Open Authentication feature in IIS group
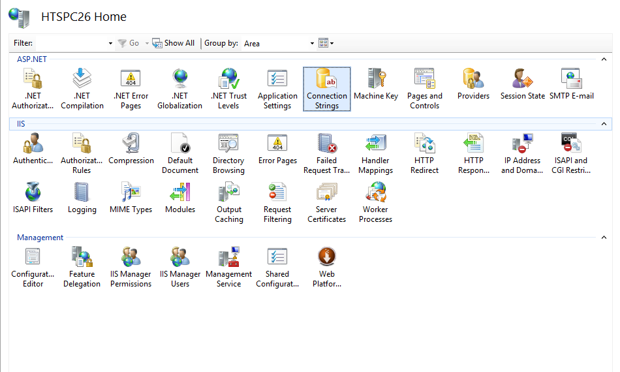620x372 pixels. click(33, 149)
